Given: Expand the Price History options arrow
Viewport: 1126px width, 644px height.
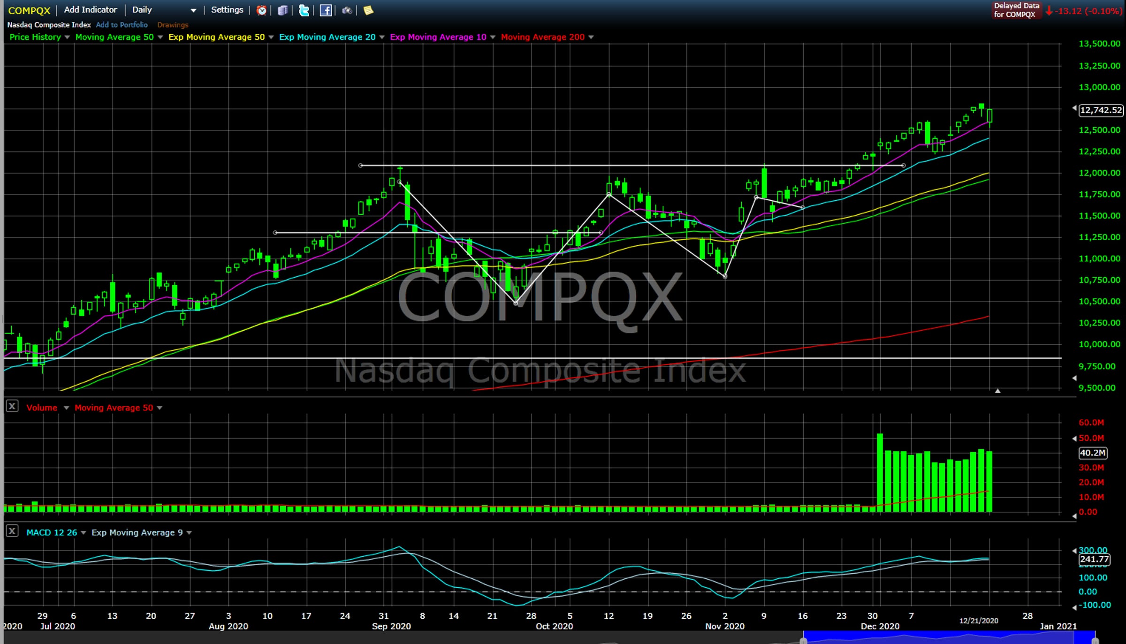Looking at the screenshot, I should [67, 37].
